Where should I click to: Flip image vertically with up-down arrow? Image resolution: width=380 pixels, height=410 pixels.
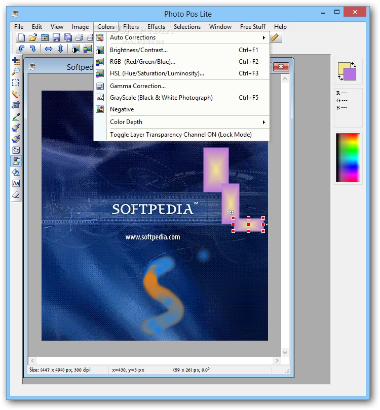pos(60,49)
